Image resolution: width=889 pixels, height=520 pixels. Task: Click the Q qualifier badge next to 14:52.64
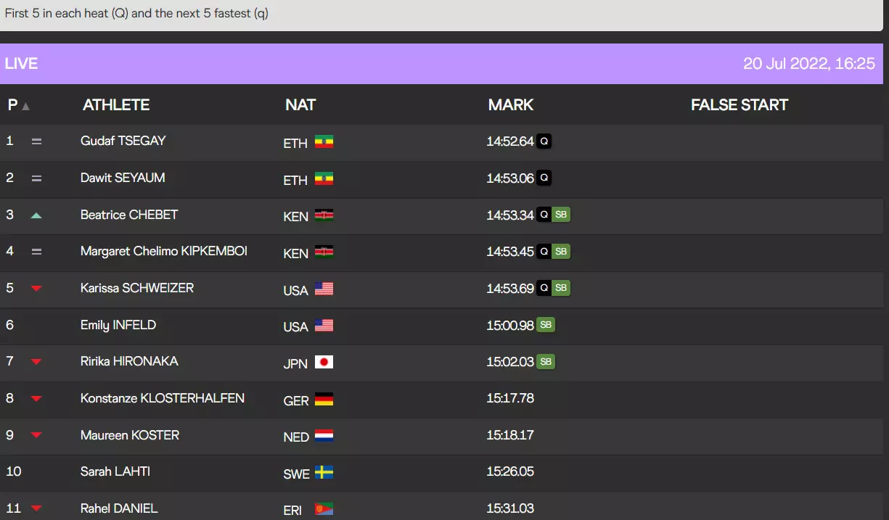click(x=544, y=141)
